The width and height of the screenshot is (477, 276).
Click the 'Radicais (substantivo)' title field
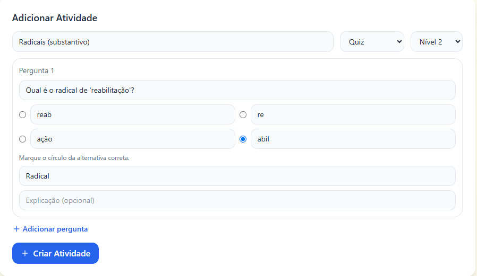tap(173, 42)
